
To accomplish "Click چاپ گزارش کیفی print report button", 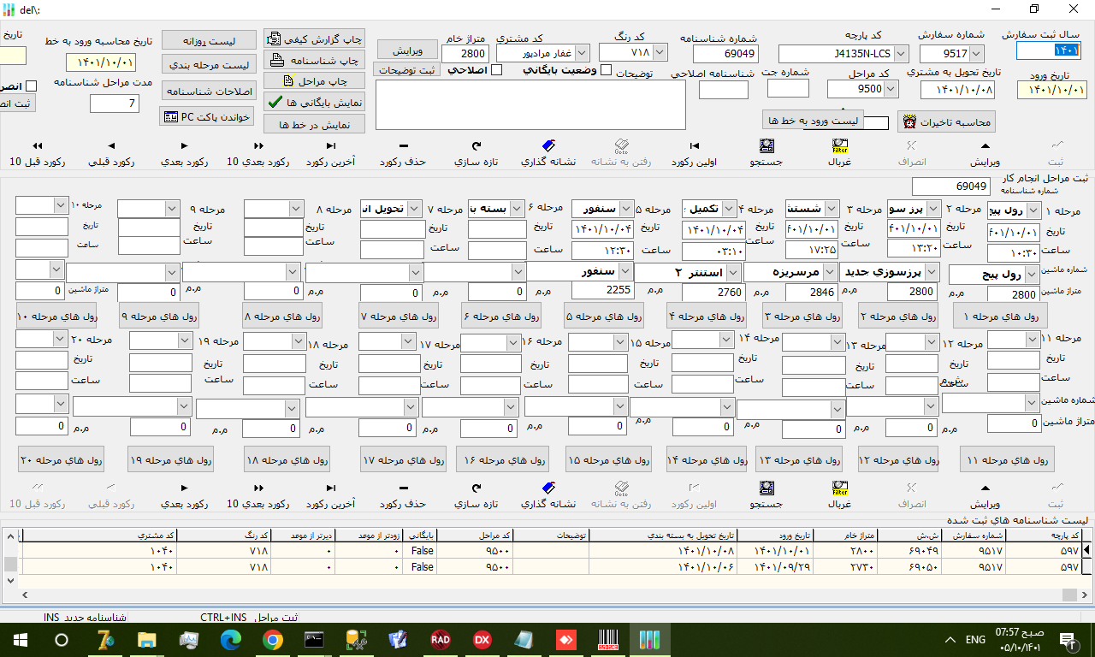I will coord(314,38).
